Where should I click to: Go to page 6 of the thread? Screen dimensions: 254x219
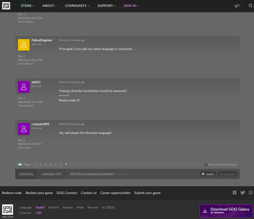pyautogui.click(x=61, y=165)
